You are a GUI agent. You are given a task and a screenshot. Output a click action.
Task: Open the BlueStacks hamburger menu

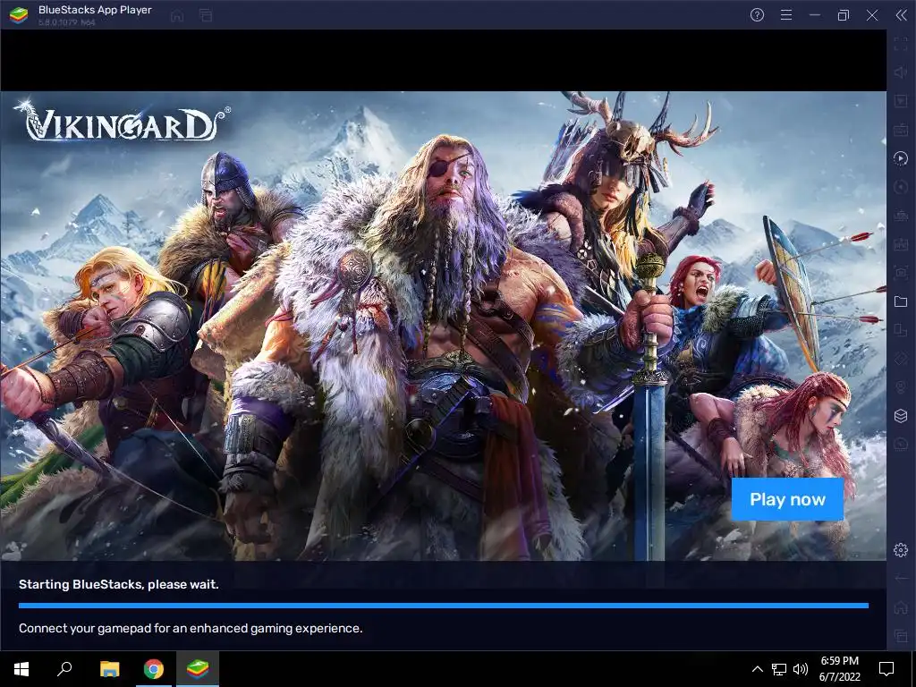(786, 15)
